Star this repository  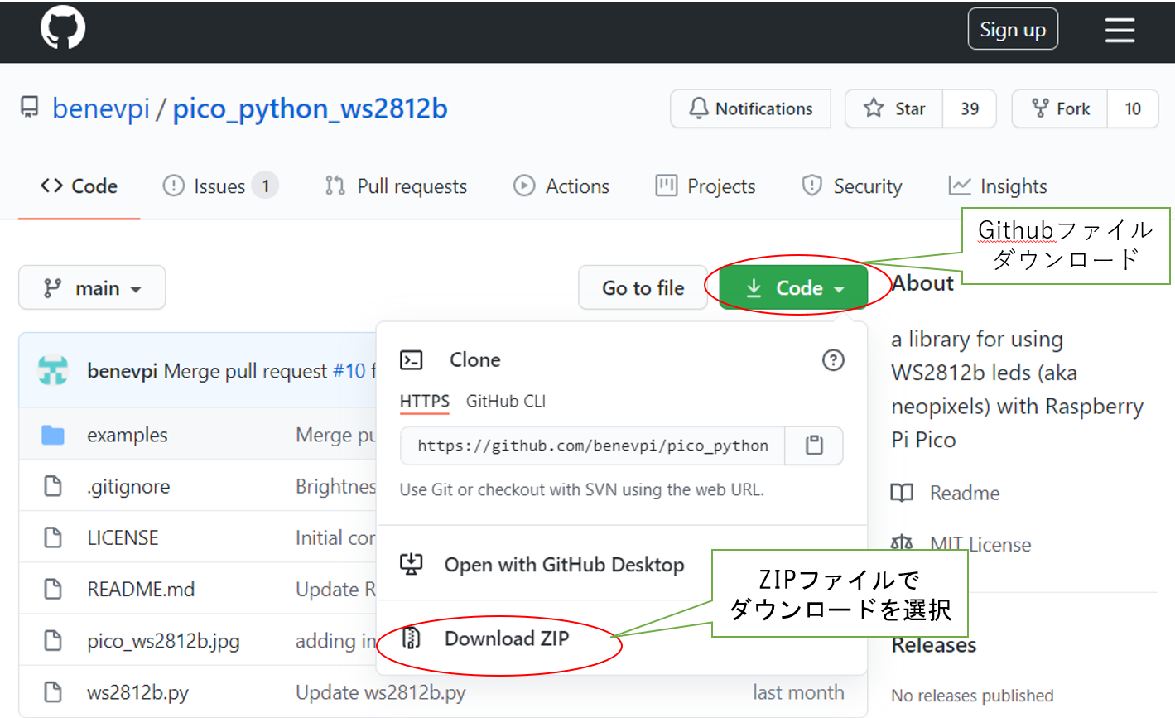click(894, 108)
